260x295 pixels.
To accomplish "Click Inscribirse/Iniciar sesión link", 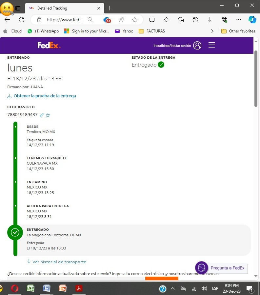I will pos(172,46).
